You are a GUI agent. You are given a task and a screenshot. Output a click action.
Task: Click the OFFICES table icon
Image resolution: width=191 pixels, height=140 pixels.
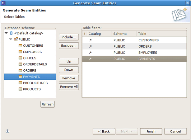coord(21,58)
